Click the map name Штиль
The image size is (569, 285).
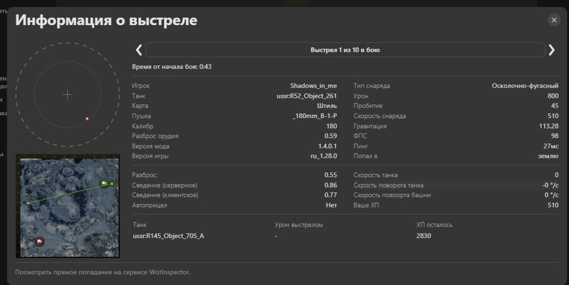(327, 106)
